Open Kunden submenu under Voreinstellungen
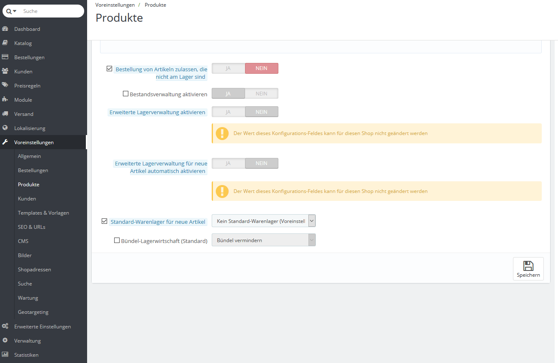This screenshot has width=558, height=363. (x=27, y=199)
